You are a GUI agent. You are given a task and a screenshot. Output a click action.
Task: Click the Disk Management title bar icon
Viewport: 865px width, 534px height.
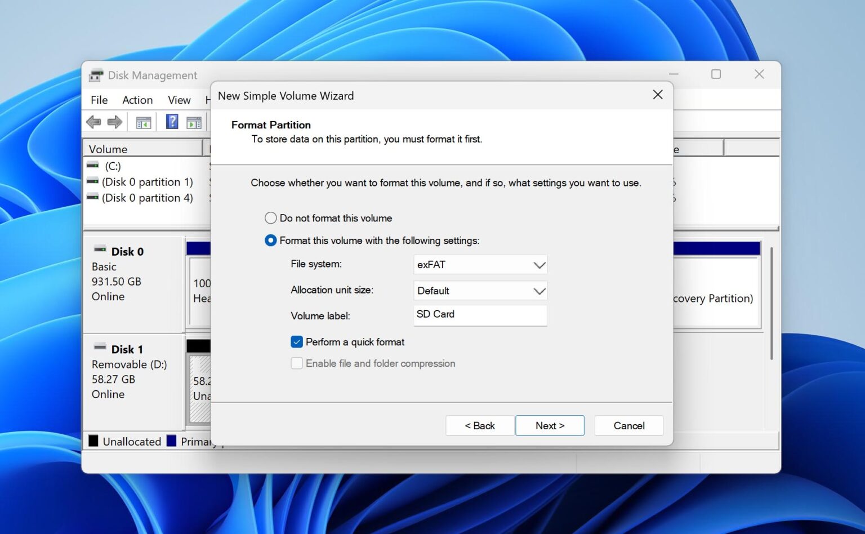coord(97,74)
